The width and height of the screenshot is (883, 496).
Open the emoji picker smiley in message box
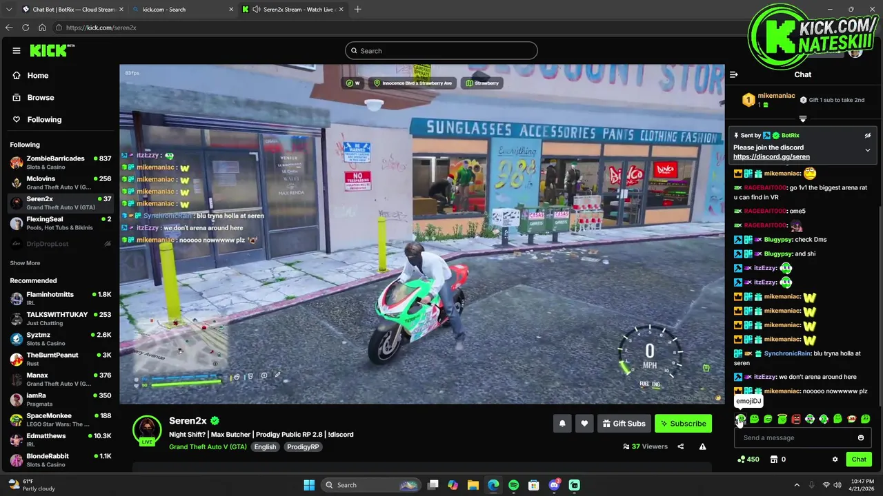860,437
